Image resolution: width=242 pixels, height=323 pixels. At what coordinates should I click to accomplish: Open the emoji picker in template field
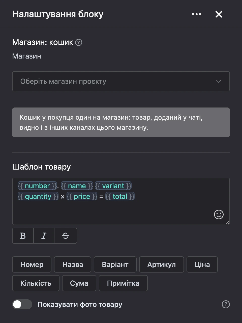[219, 214]
